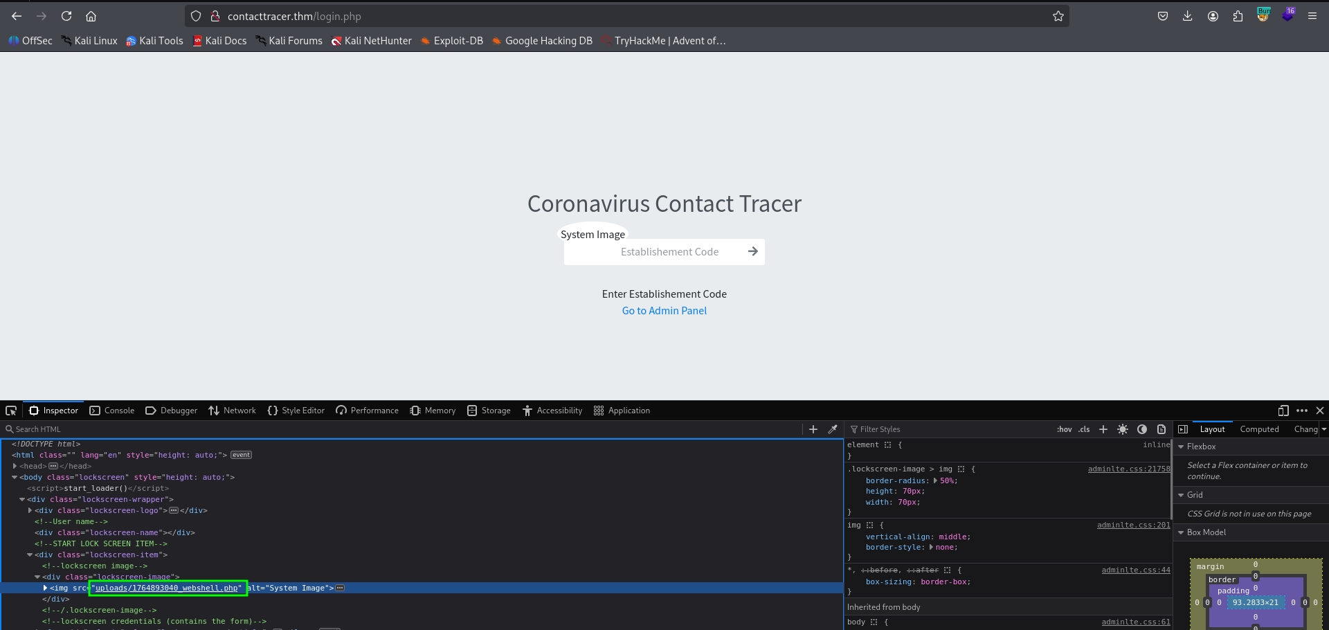Toggle the :hov pseudo-class panel
Screen dimensions: 1329x630
tap(1064, 429)
